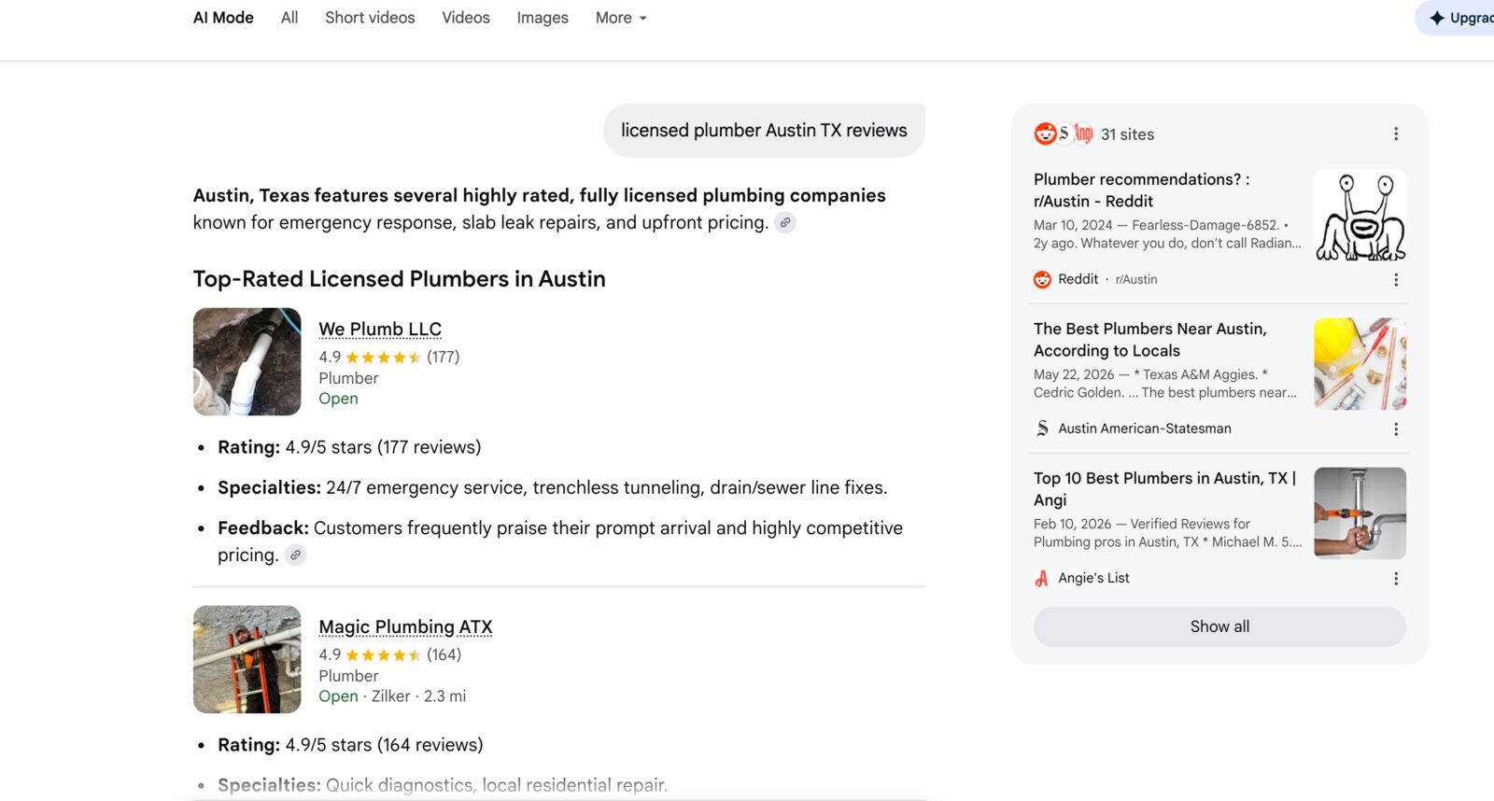Viewport: 1494px width, 801px height.
Task: Open source link after competitive pricing
Action: pos(295,555)
